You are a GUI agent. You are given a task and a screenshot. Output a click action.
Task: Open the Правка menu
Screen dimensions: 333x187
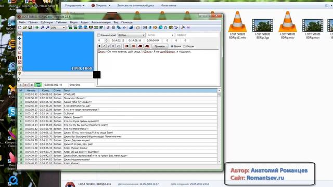[33, 22]
